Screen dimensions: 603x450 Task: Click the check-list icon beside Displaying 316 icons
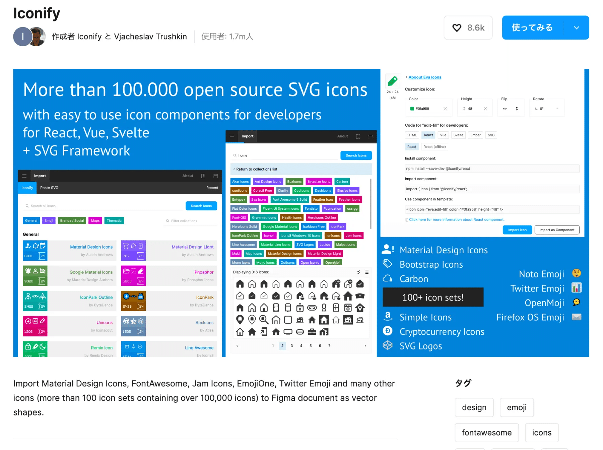[358, 272]
